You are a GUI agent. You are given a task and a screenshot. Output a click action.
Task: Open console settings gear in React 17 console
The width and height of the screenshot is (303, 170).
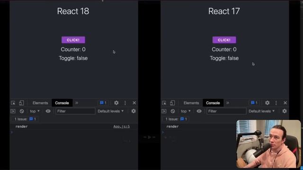(285, 111)
